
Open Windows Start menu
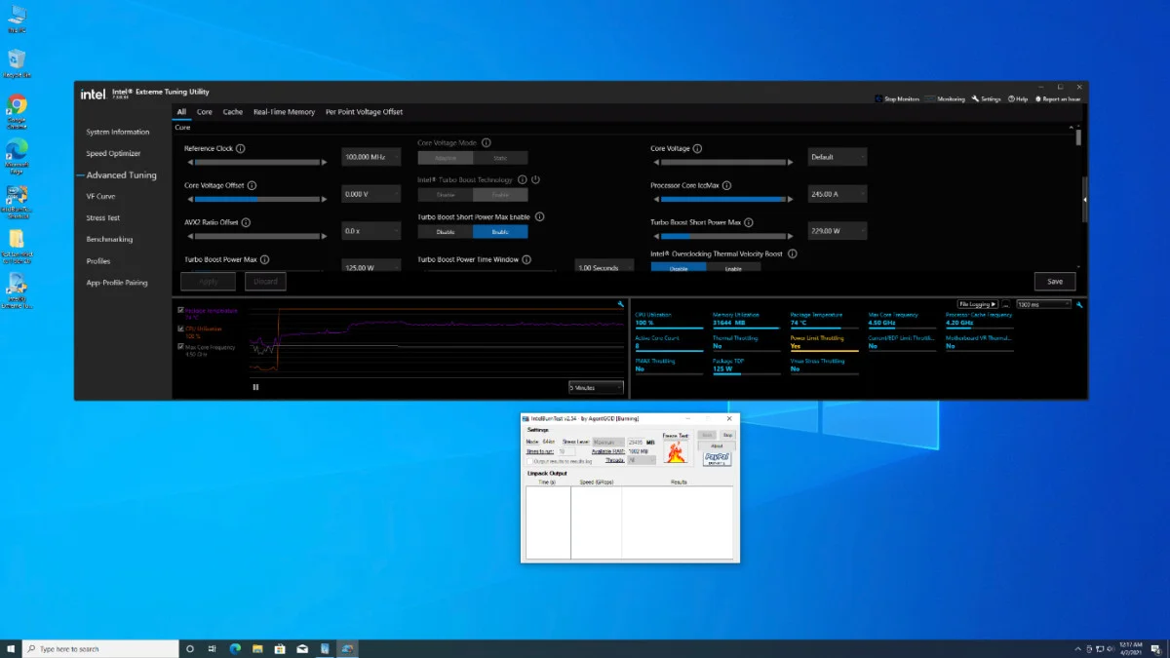point(11,648)
